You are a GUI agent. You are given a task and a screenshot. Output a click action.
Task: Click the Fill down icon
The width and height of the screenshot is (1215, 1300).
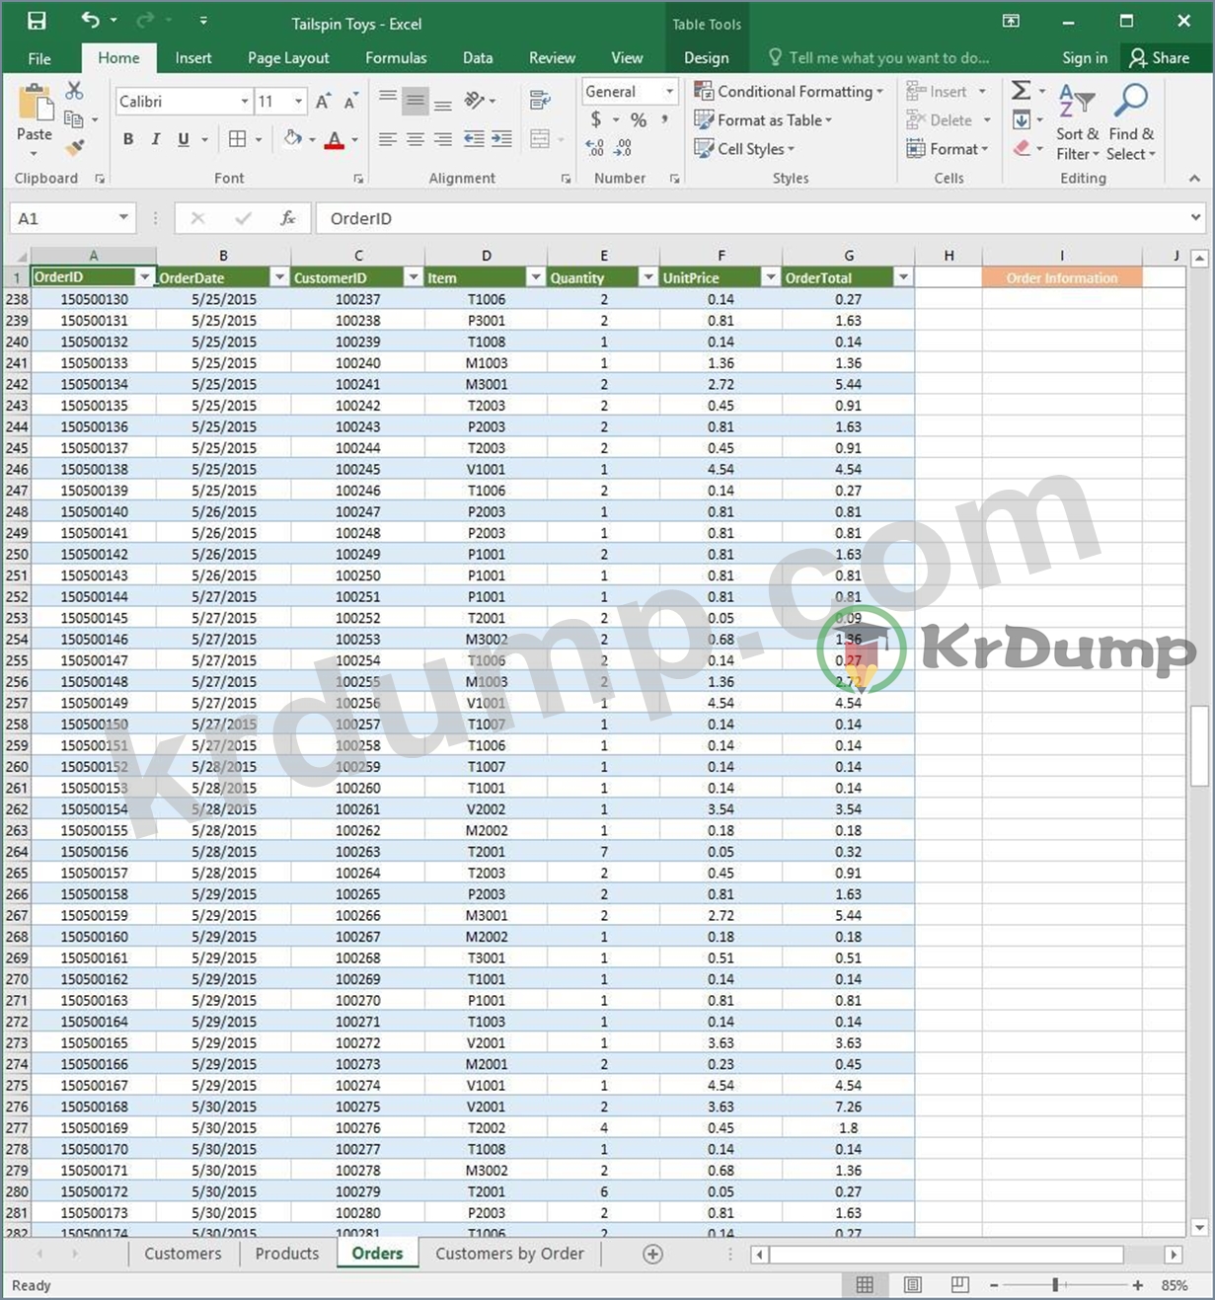(1022, 119)
